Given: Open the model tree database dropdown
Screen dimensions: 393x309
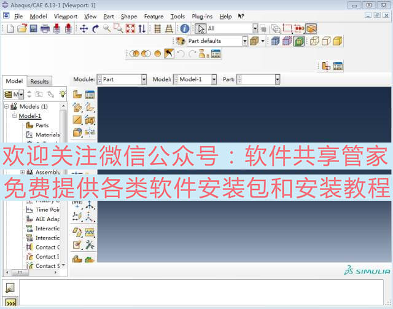Looking at the screenshot, I should pyautogui.click(x=21, y=95).
